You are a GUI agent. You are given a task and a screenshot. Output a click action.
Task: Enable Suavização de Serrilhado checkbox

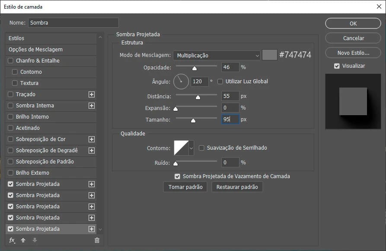pyautogui.click(x=201, y=148)
